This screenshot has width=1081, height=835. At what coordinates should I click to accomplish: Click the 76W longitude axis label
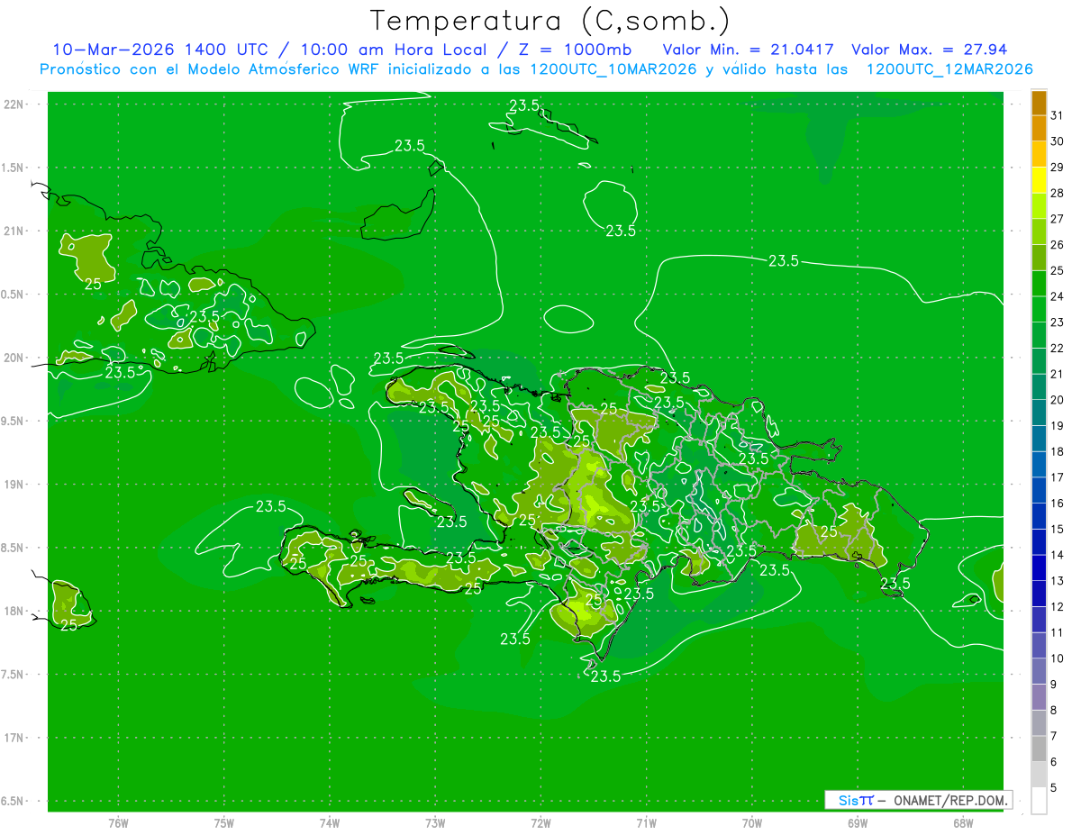tap(118, 822)
